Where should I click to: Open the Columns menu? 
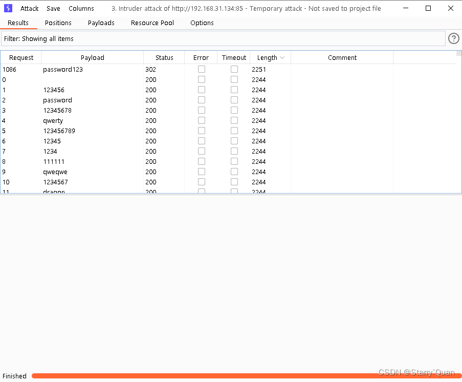pyautogui.click(x=81, y=8)
